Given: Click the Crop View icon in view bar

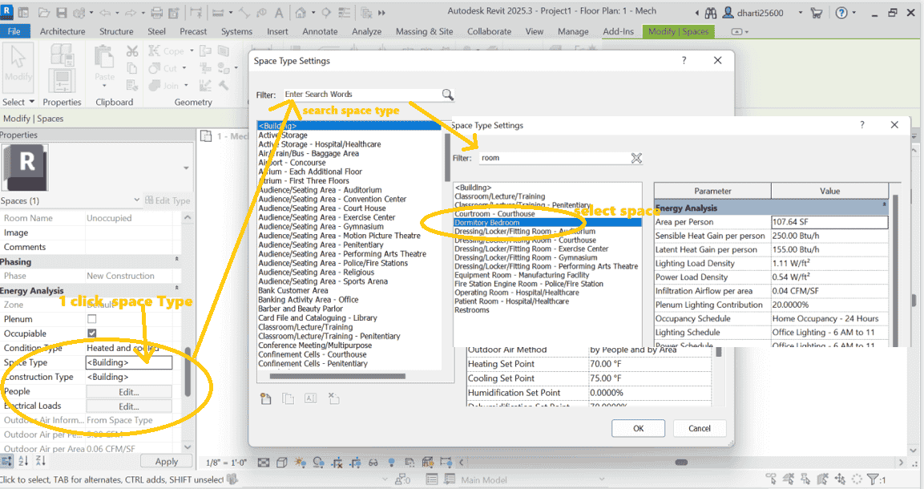Looking at the screenshot, I should [337, 463].
